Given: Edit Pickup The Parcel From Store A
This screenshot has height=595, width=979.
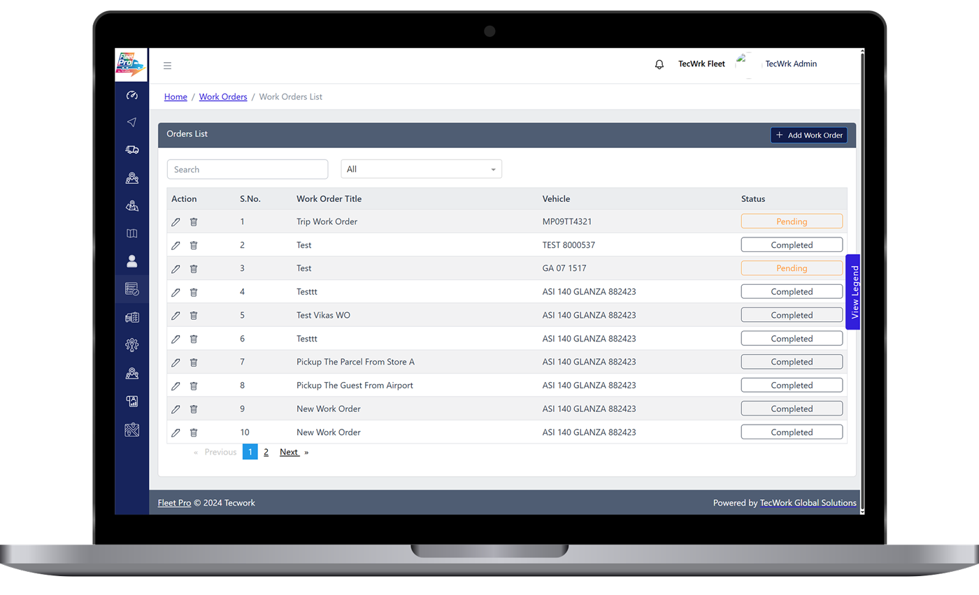Looking at the screenshot, I should tap(176, 362).
